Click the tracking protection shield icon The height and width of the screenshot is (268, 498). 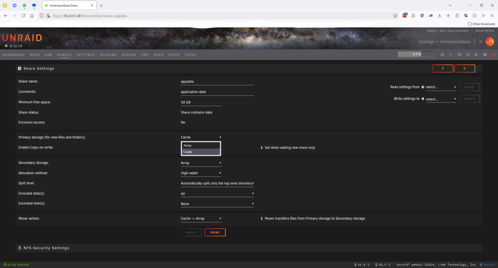(x=42, y=15)
